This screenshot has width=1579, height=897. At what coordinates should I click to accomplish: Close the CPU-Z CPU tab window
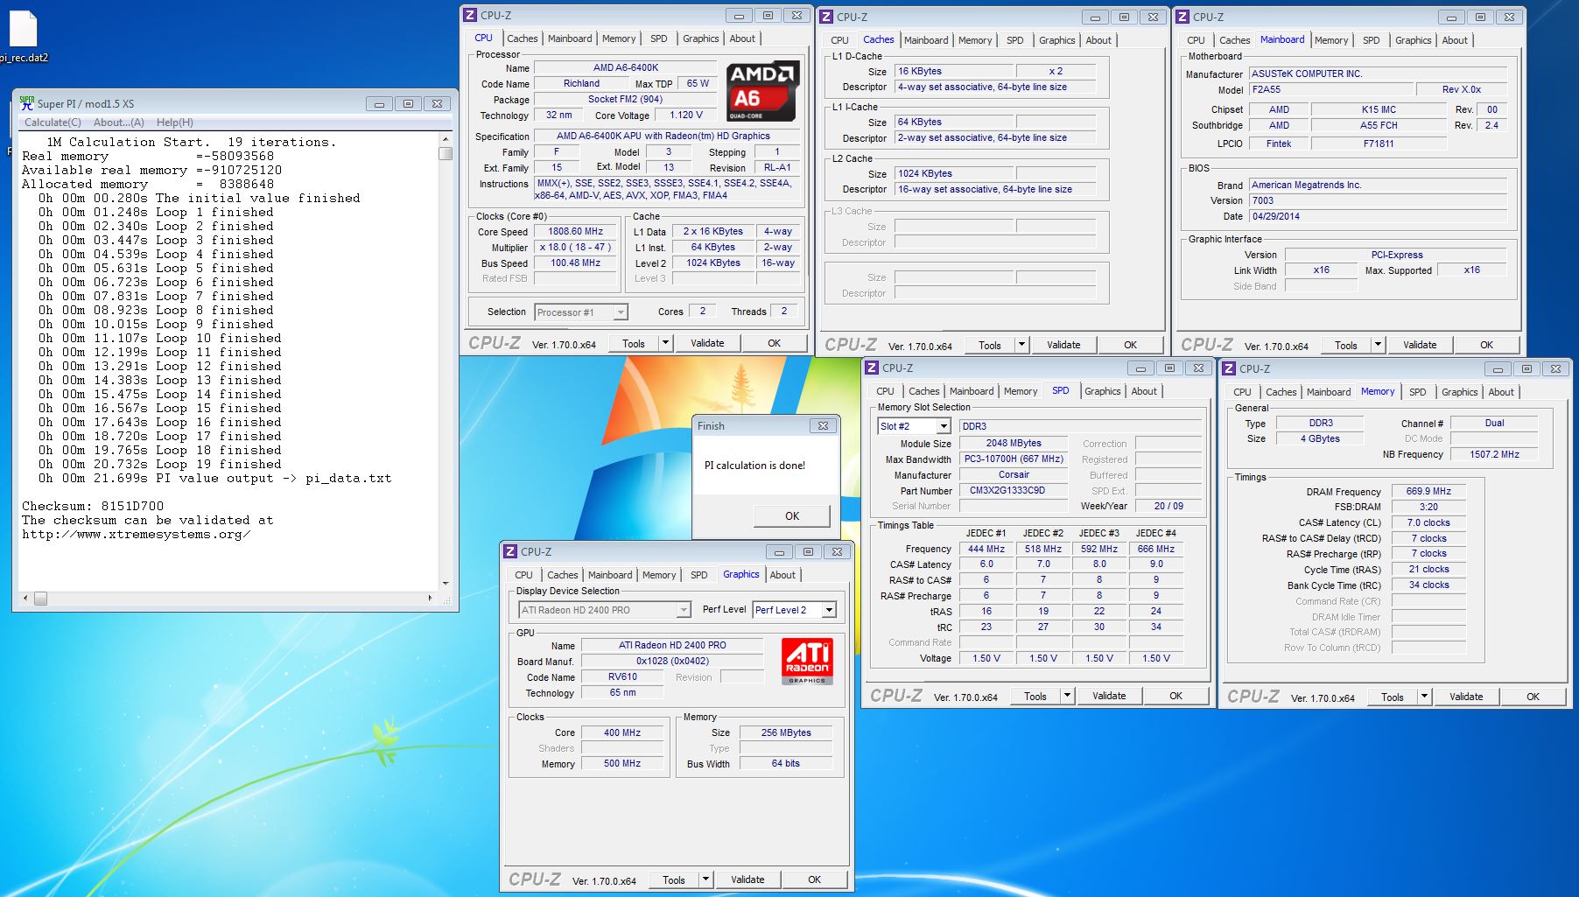point(797,15)
